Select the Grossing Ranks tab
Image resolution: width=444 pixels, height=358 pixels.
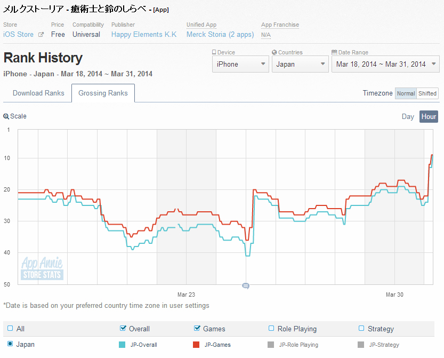pyautogui.click(x=103, y=93)
